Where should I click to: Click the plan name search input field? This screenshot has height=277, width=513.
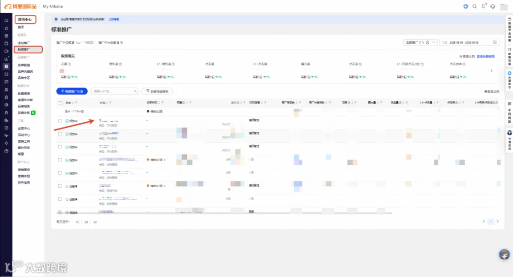point(115,91)
